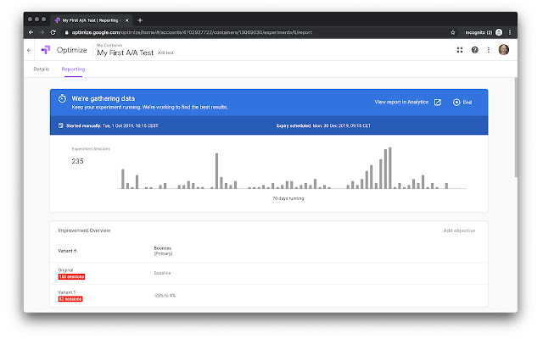The image size is (543, 339).
Task: Click the Expiry scheduled date text
Action: click(x=323, y=126)
